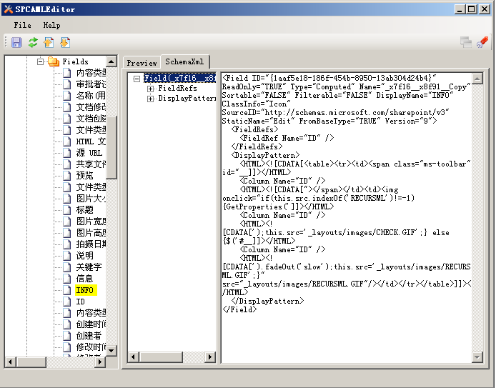Click the fields tree scroll left arrow
Screen dimensions: 496x388
11,362
